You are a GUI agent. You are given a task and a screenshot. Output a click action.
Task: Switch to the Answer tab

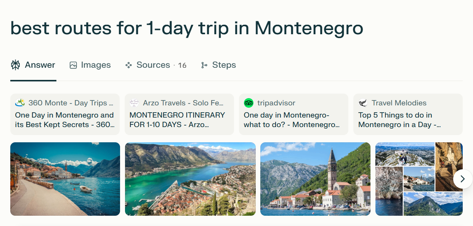(x=40, y=65)
